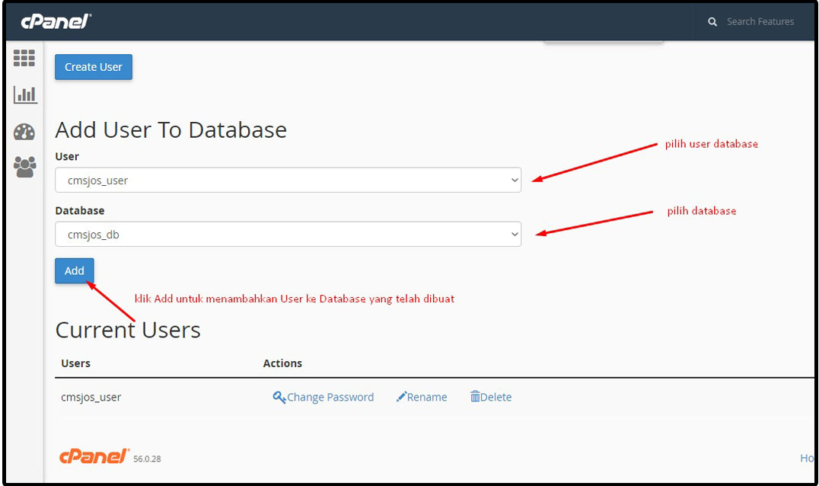The image size is (819, 486).
Task: Click the Add User To Database heading
Action: tap(170, 129)
